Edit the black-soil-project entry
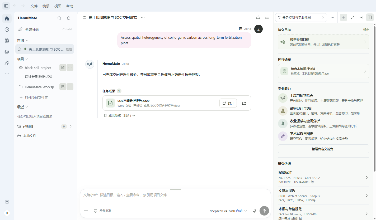 (63, 67)
